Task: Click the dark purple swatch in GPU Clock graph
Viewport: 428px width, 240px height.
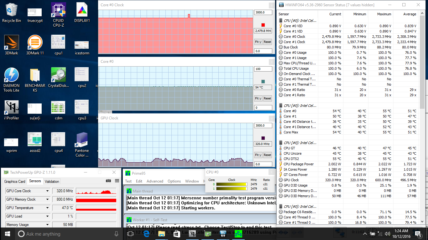Action: pyautogui.click(x=263, y=138)
